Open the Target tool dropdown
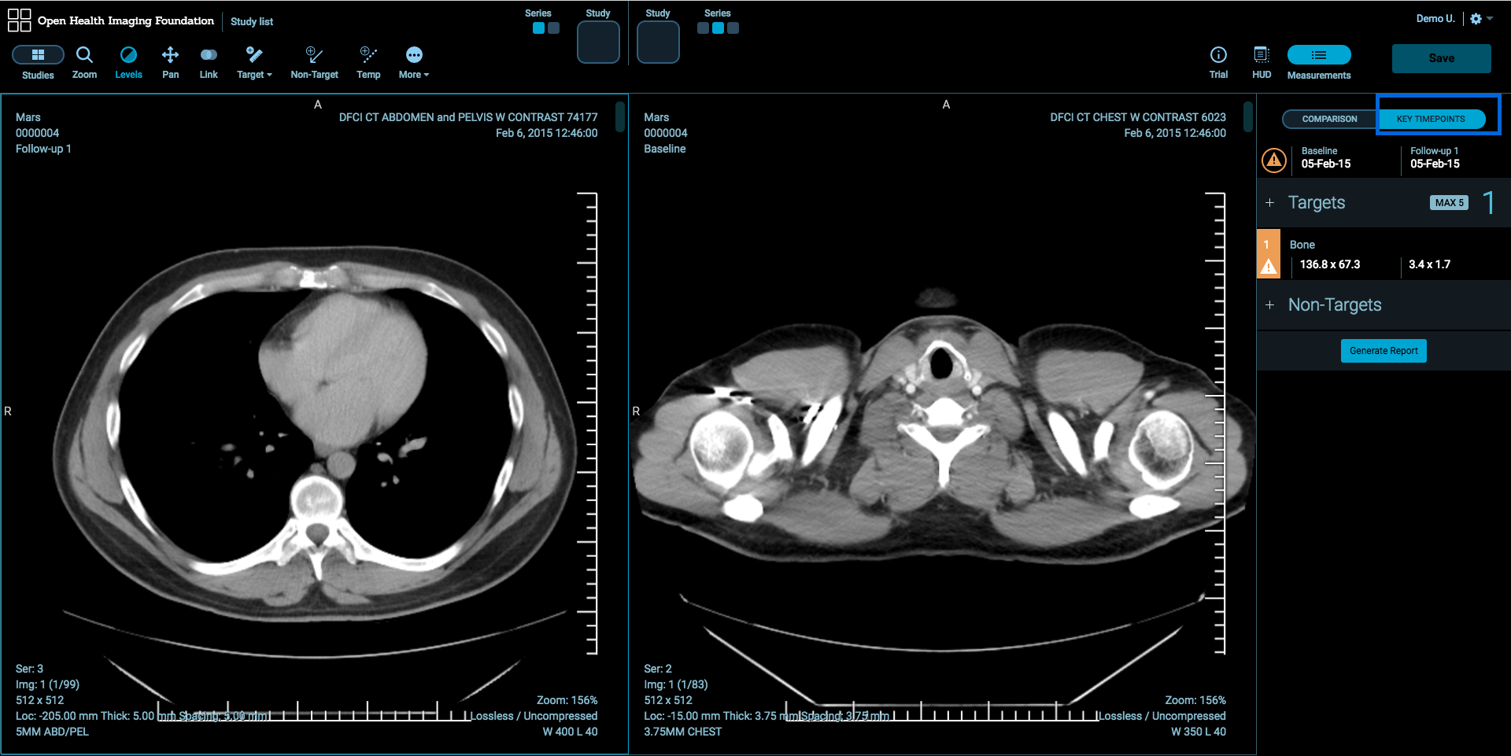Screen dimensions: 1511x756 pos(254,61)
